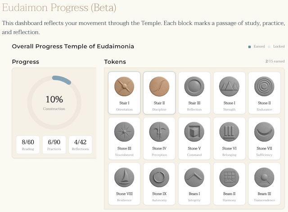Open the 8/60 Reading stat card
Viewport: 288px width, 212px height.
pyautogui.click(x=28, y=145)
